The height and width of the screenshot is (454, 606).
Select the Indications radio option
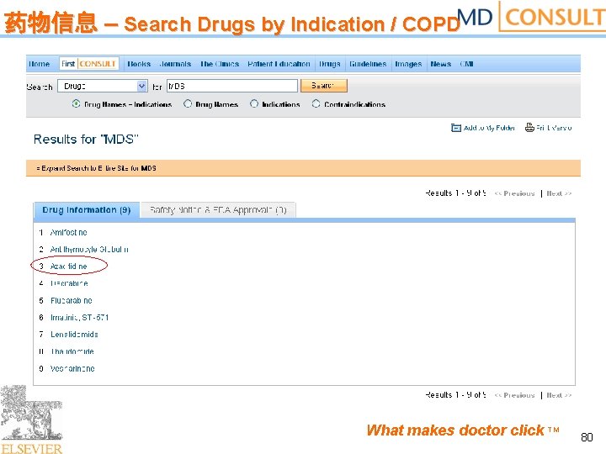coord(254,104)
